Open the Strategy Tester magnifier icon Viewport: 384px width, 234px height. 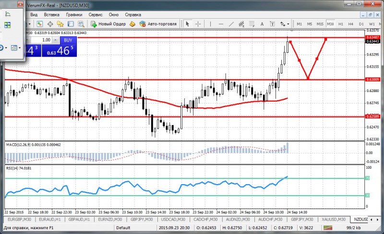(x=81, y=24)
